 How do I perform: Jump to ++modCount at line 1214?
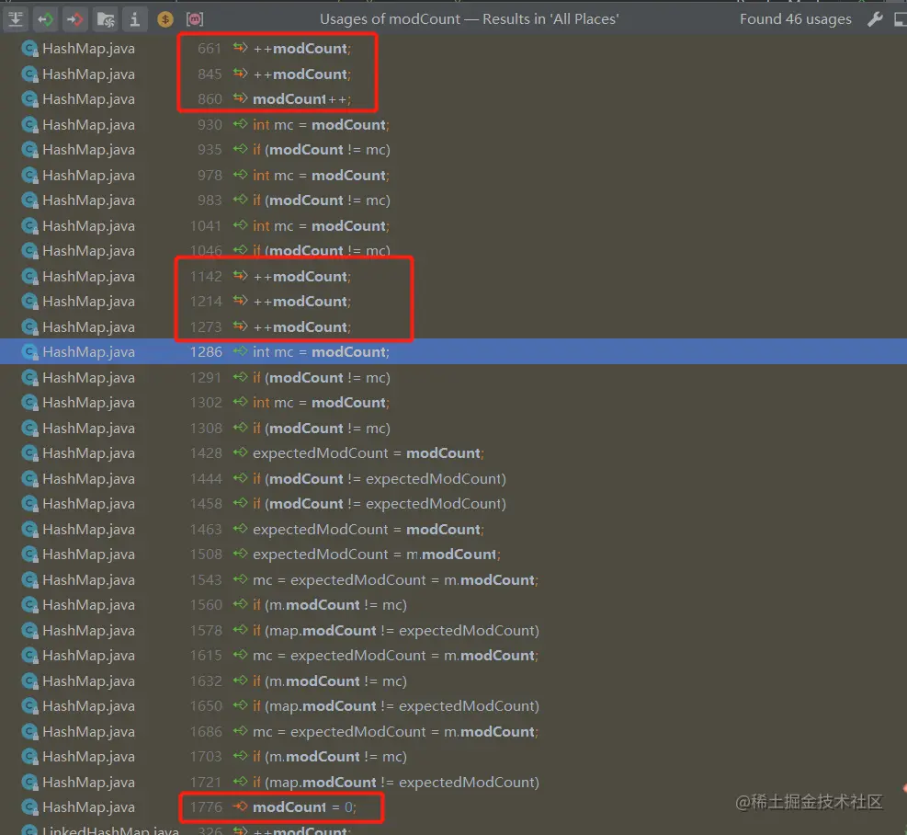[x=454, y=302]
